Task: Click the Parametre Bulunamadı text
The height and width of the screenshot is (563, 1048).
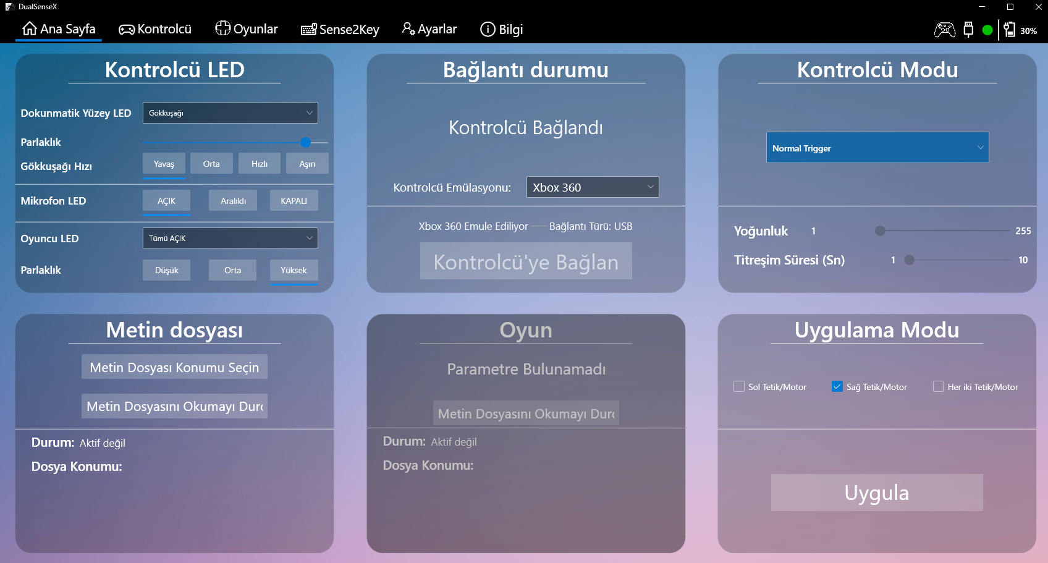Action: [x=526, y=369]
